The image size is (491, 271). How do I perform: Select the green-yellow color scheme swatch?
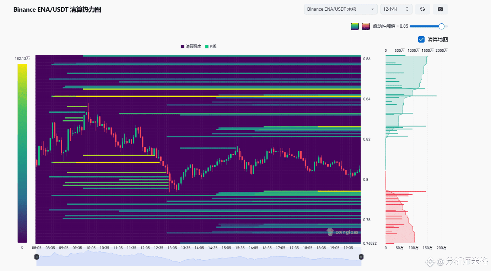pyautogui.click(x=355, y=26)
